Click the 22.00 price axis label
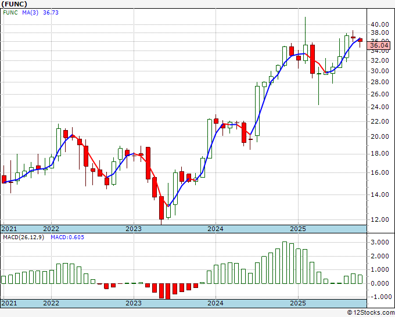Screen dimensions: 395x317 (379, 121)
